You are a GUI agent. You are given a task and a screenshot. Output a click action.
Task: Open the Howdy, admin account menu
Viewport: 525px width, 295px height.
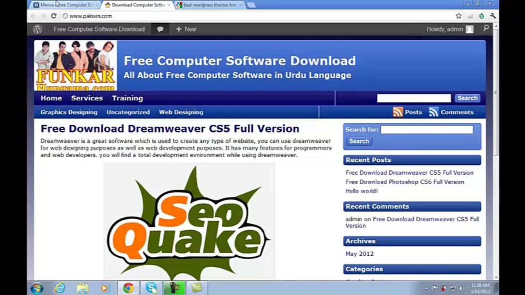(450, 29)
